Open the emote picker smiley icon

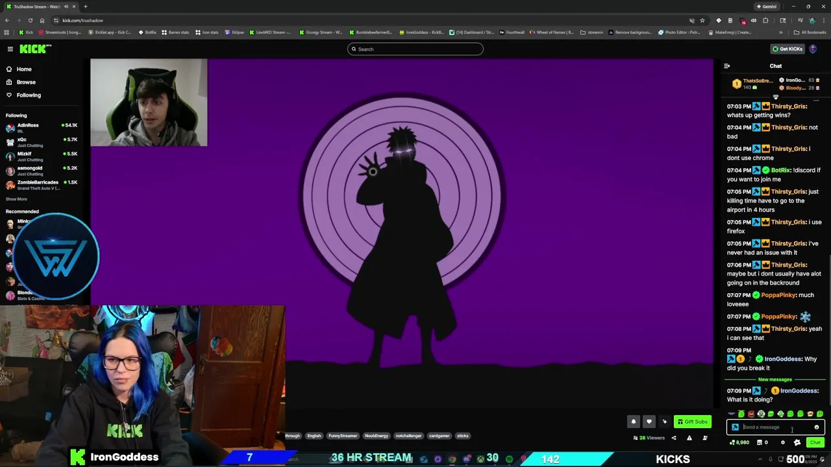coord(817,427)
